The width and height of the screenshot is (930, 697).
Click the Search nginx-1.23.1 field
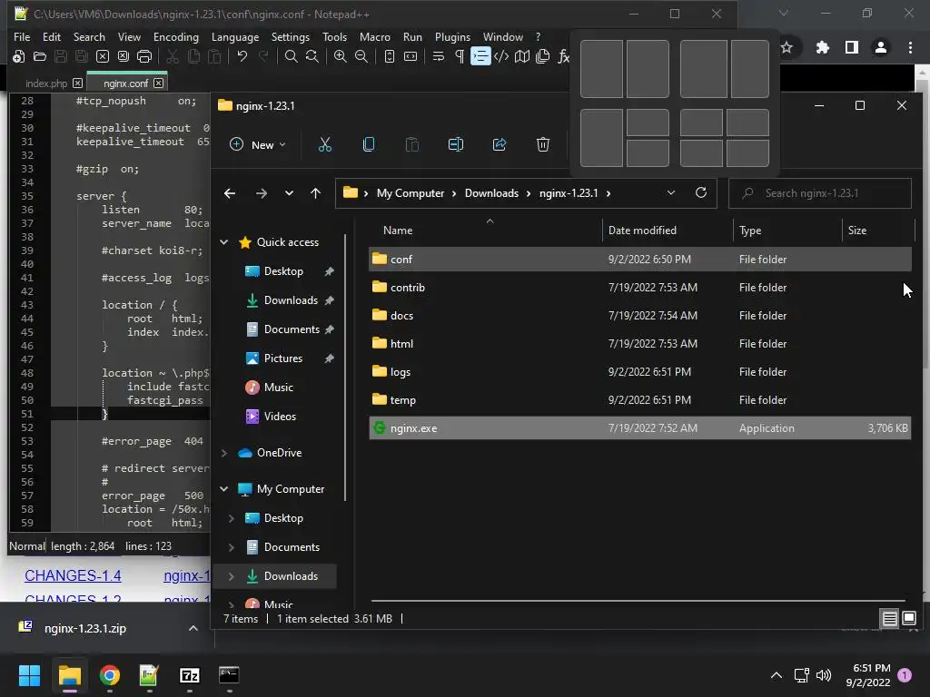pyautogui.click(x=820, y=193)
